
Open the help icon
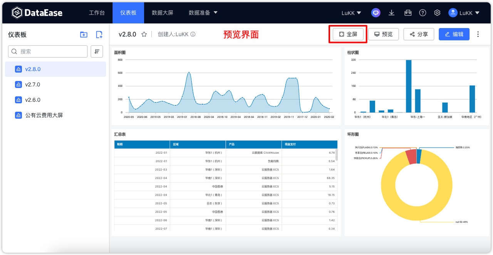pyautogui.click(x=423, y=12)
